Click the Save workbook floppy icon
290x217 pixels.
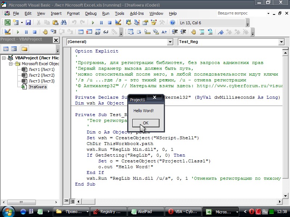click(28, 23)
